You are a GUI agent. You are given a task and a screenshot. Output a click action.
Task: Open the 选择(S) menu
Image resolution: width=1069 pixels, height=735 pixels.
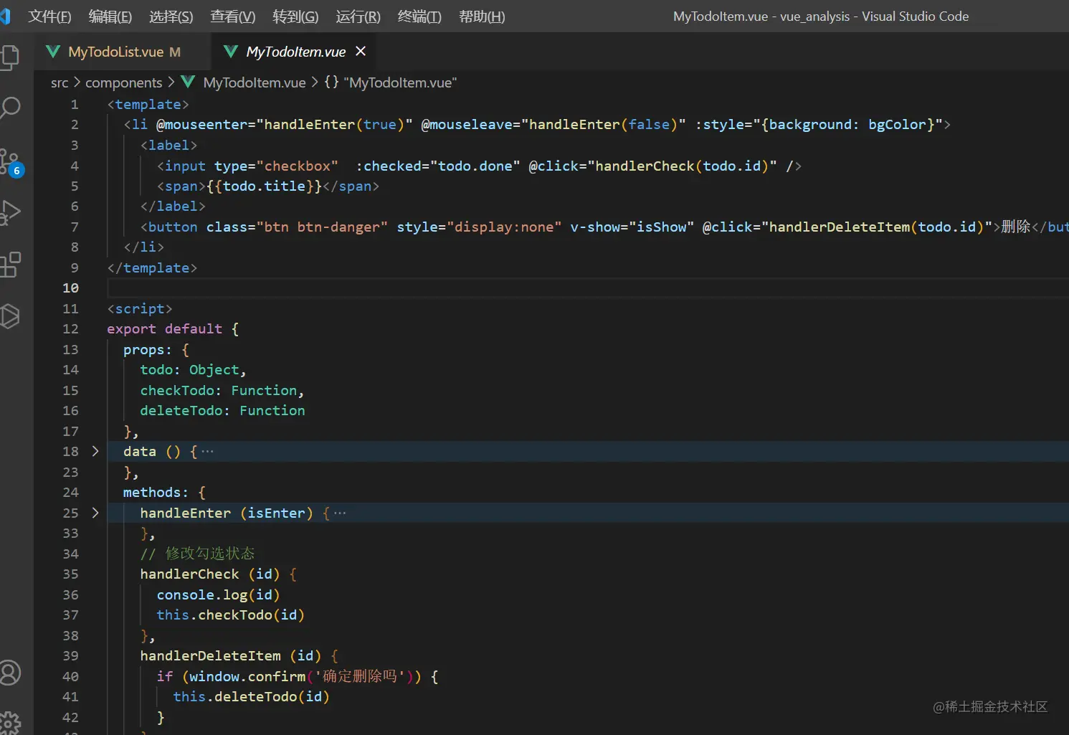pos(171,16)
